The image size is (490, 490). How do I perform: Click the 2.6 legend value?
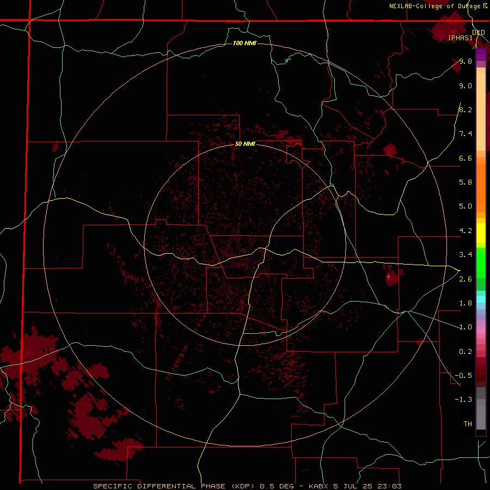coord(465,279)
